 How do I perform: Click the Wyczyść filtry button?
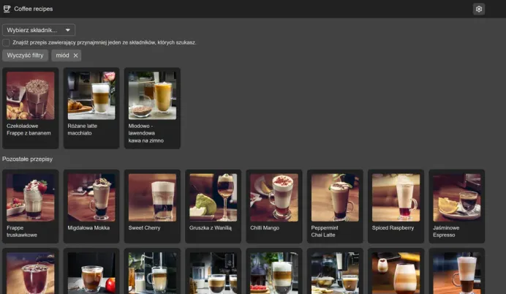(25, 56)
